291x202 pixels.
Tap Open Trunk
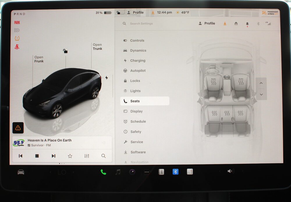point(97,47)
